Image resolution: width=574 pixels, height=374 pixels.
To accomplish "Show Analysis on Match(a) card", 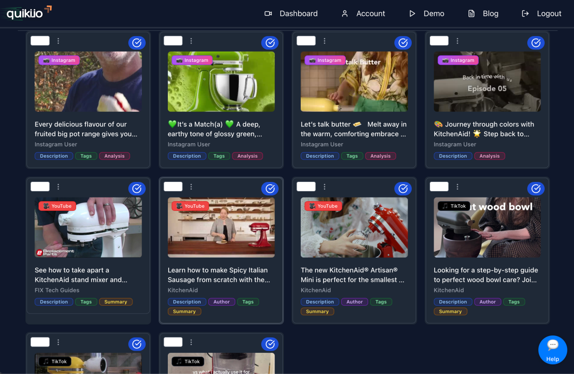I will (x=247, y=156).
